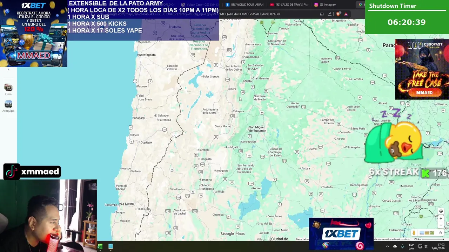Zoom out on the Google map
Image resolution: width=449 pixels, height=252 pixels.
tap(441, 225)
